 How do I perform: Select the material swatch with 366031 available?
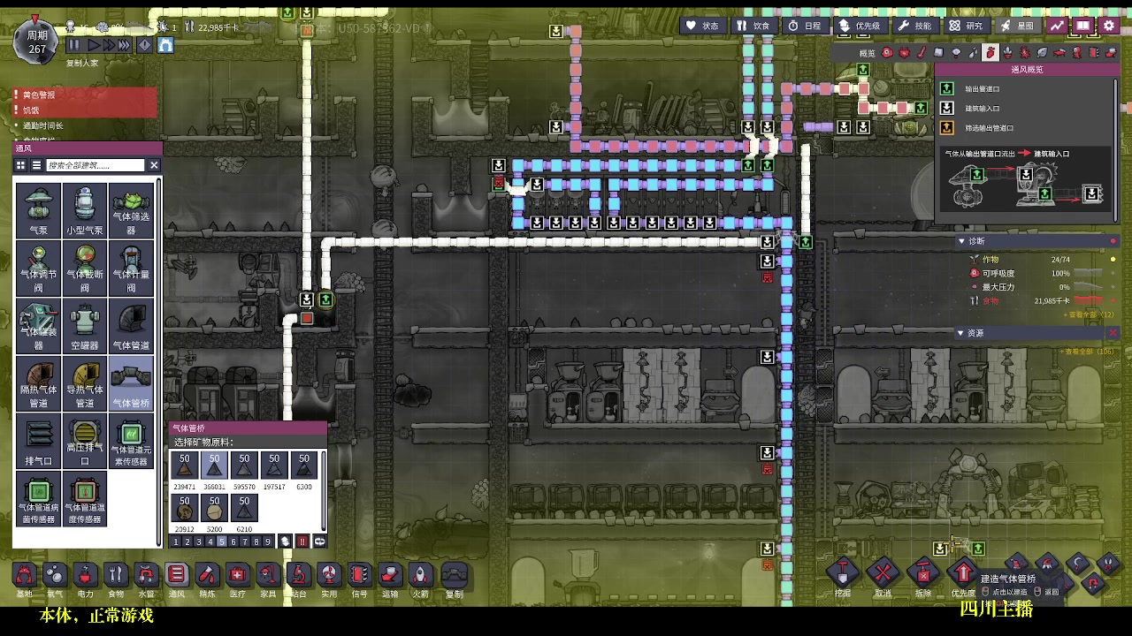tap(214, 465)
